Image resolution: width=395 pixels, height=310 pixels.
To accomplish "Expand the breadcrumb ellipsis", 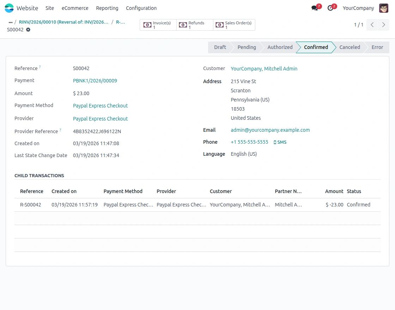I will [x=10, y=22].
